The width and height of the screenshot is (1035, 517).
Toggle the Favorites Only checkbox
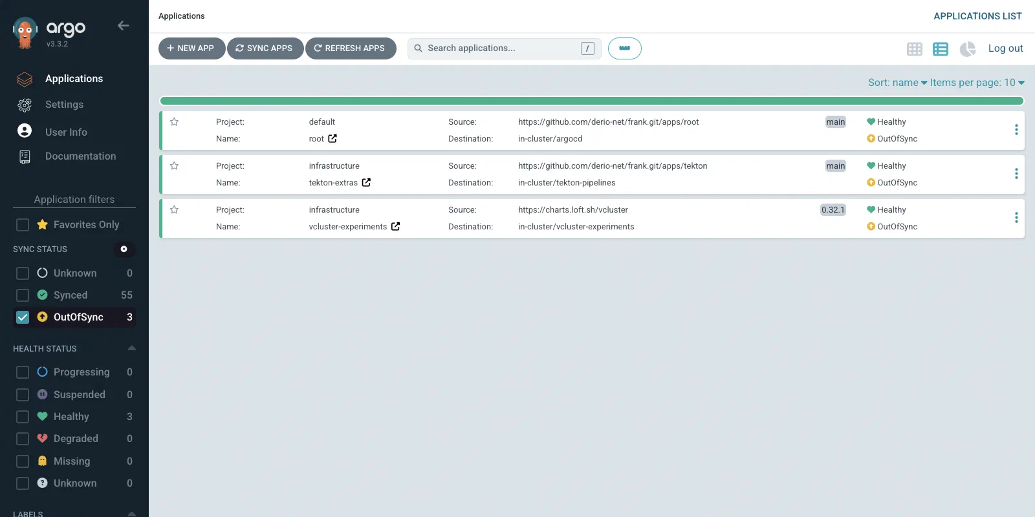coord(23,225)
